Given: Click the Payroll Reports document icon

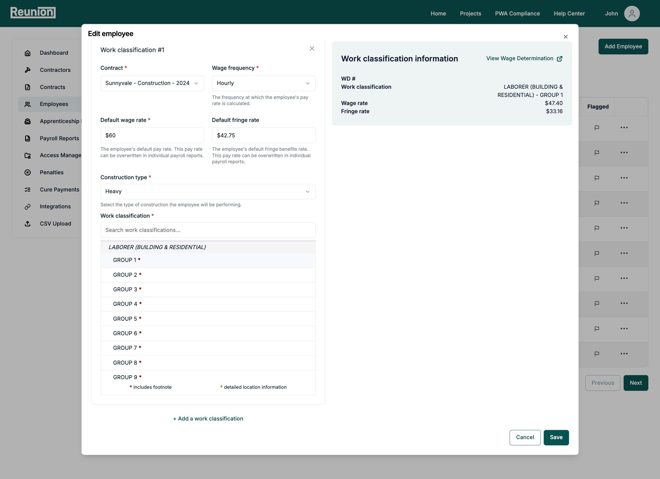Looking at the screenshot, I should (x=28, y=138).
